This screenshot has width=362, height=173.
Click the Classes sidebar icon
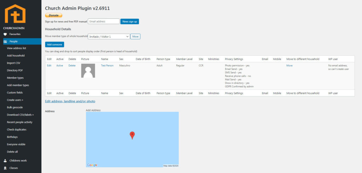coord(5,168)
